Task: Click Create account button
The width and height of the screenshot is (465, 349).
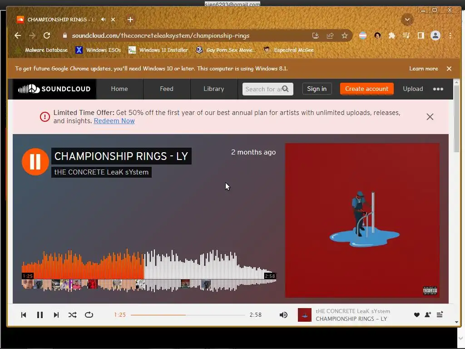Action: (x=366, y=89)
